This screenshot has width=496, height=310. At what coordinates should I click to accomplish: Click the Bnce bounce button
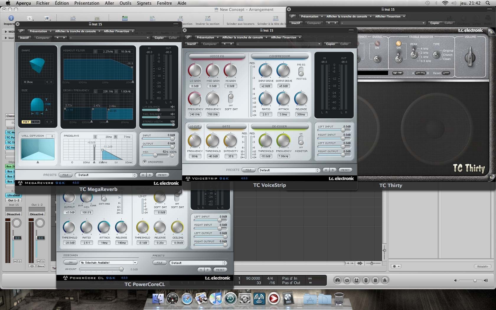click(41, 266)
